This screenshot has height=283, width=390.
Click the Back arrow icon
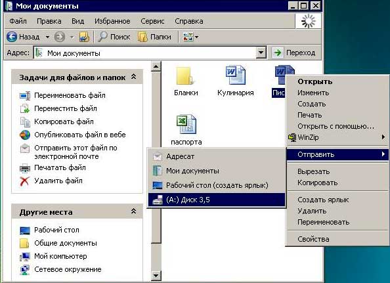pyautogui.click(x=12, y=37)
